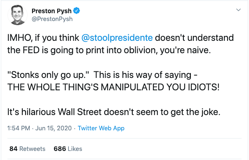Viewport: 249px width, 160px height.
Task: Click the number 686 like count
Action: pos(60,149)
